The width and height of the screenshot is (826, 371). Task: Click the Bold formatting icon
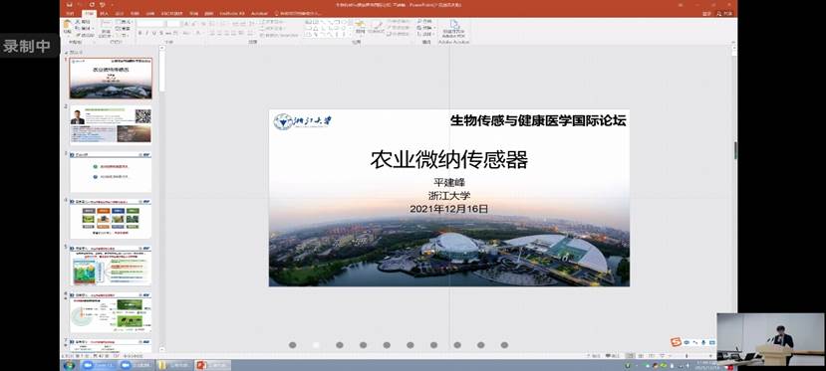point(140,33)
